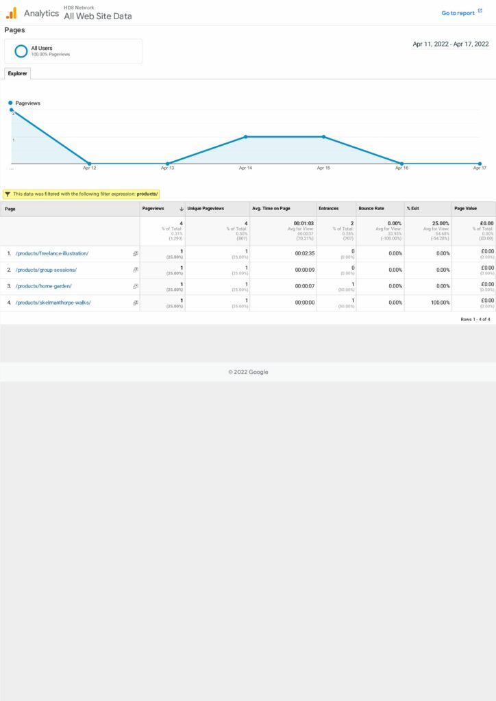Screen dimensions: 496x701
Task: Click the yellow filter funnel icon
Action: [8, 194]
